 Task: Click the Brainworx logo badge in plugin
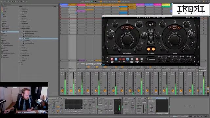[x=151, y=59]
